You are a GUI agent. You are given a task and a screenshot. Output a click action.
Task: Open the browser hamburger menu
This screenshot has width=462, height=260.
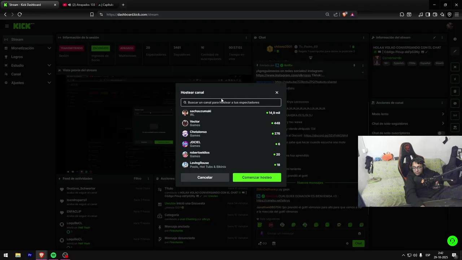(x=457, y=14)
